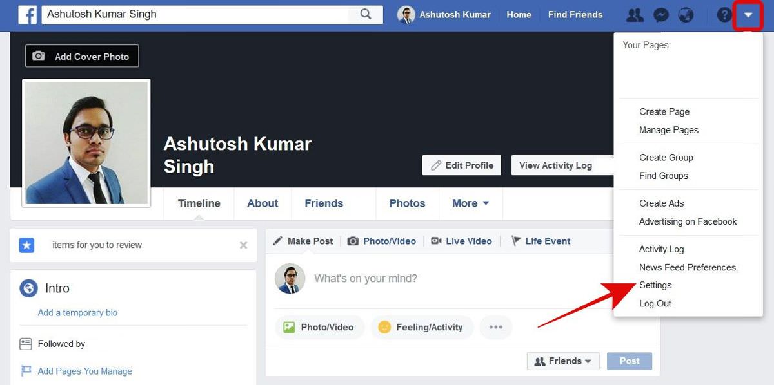Open Settings from the dropdown menu
This screenshot has height=385, width=774.
coord(655,285)
